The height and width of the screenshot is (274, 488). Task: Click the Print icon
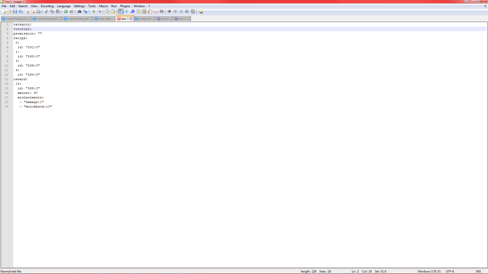point(38,11)
